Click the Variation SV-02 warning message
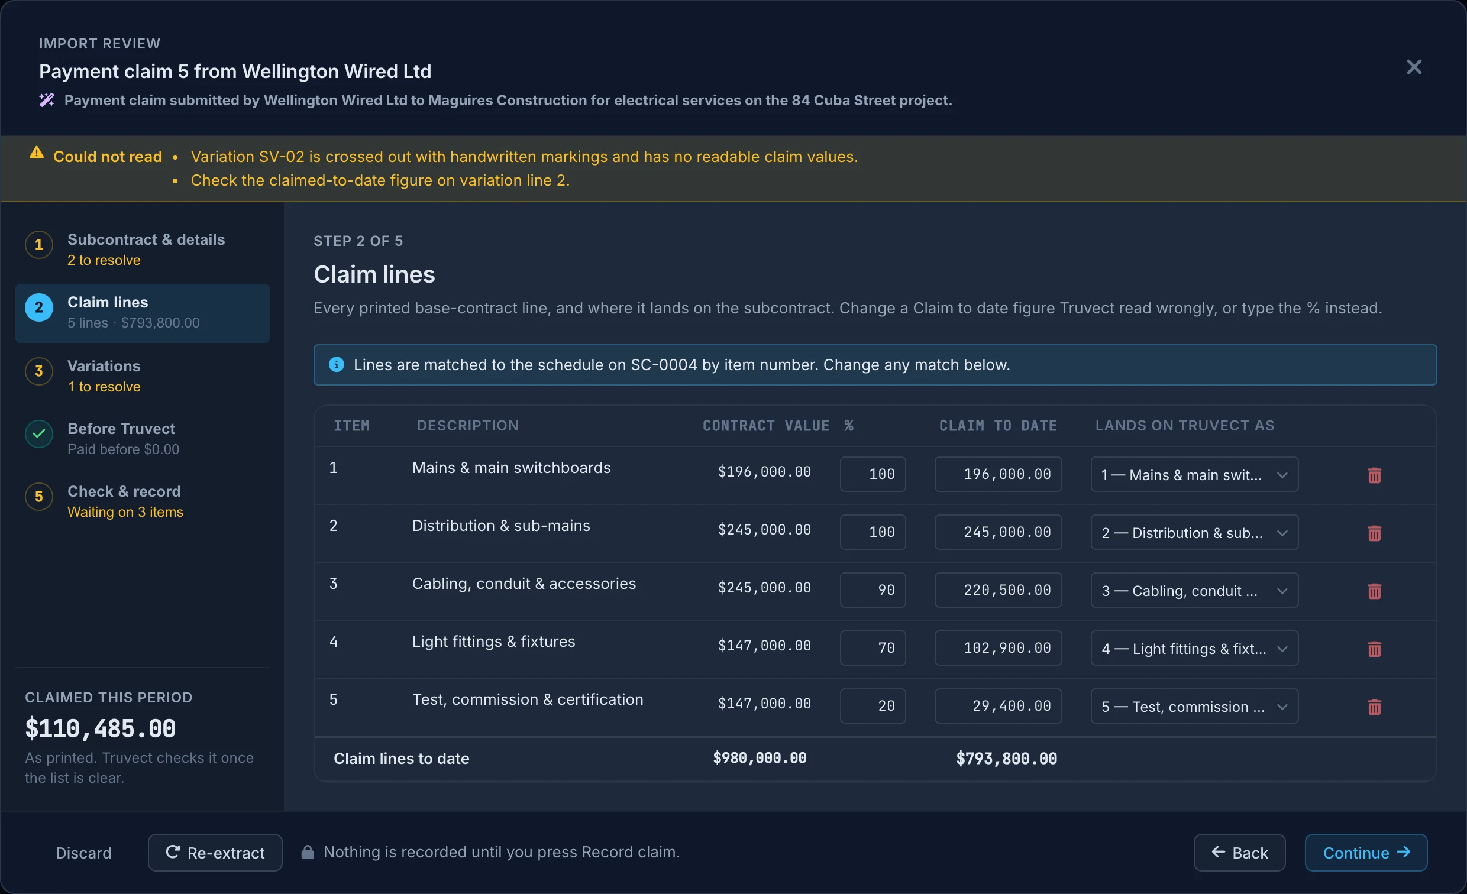This screenshot has width=1467, height=894. pyautogui.click(x=524, y=157)
